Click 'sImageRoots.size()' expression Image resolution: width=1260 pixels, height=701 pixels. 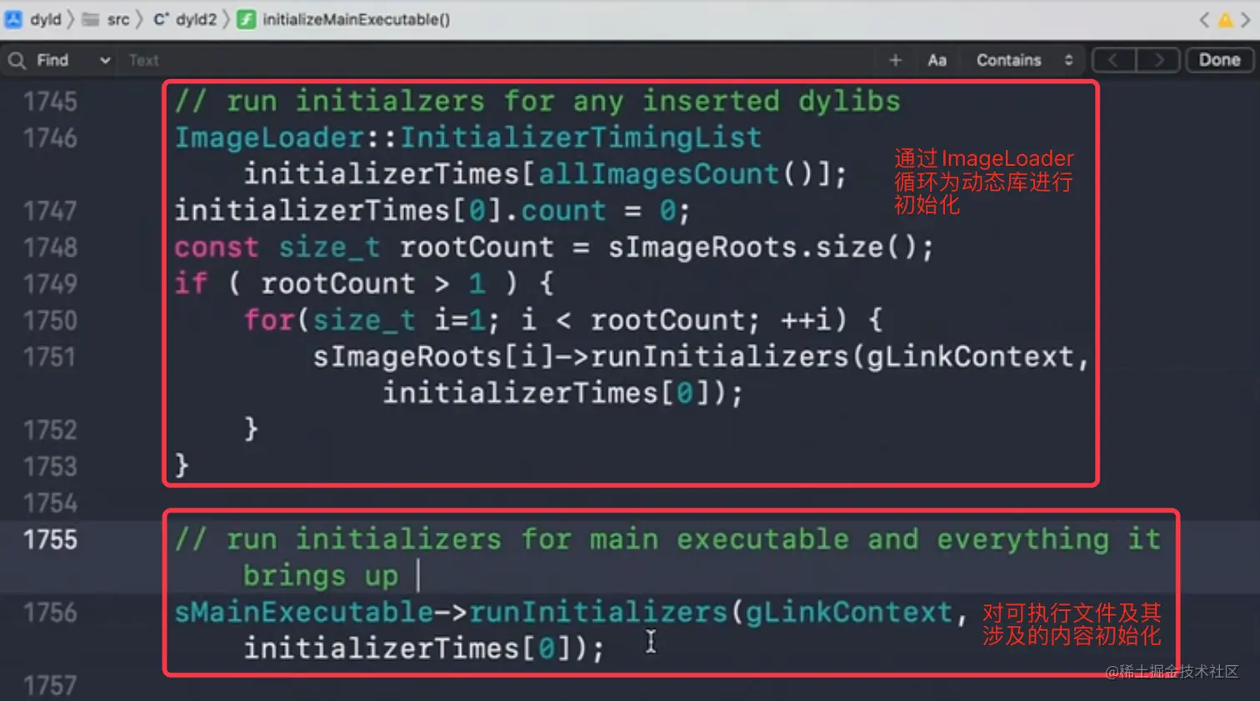click(x=762, y=248)
